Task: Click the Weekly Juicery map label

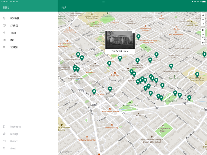Action: coord(112,128)
